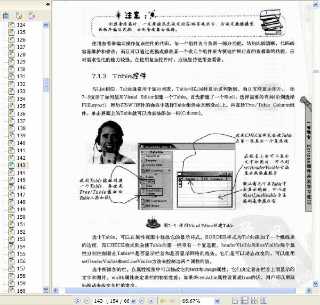Image resolution: width=320 pixels, height=305 pixels.
Task: Click the green bookmark icon beside 143
Action: (11, 165)
